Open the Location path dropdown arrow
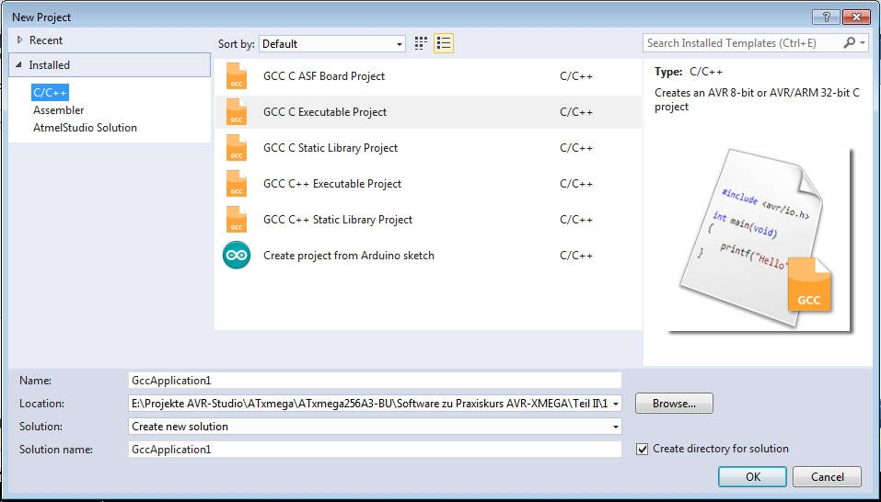This screenshot has width=881, height=502. [x=616, y=404]
